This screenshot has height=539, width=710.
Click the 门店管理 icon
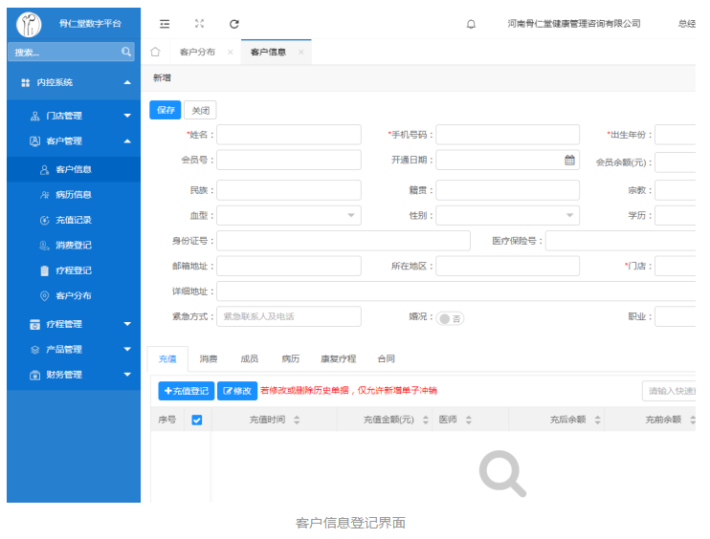click(x=34, y=117)
